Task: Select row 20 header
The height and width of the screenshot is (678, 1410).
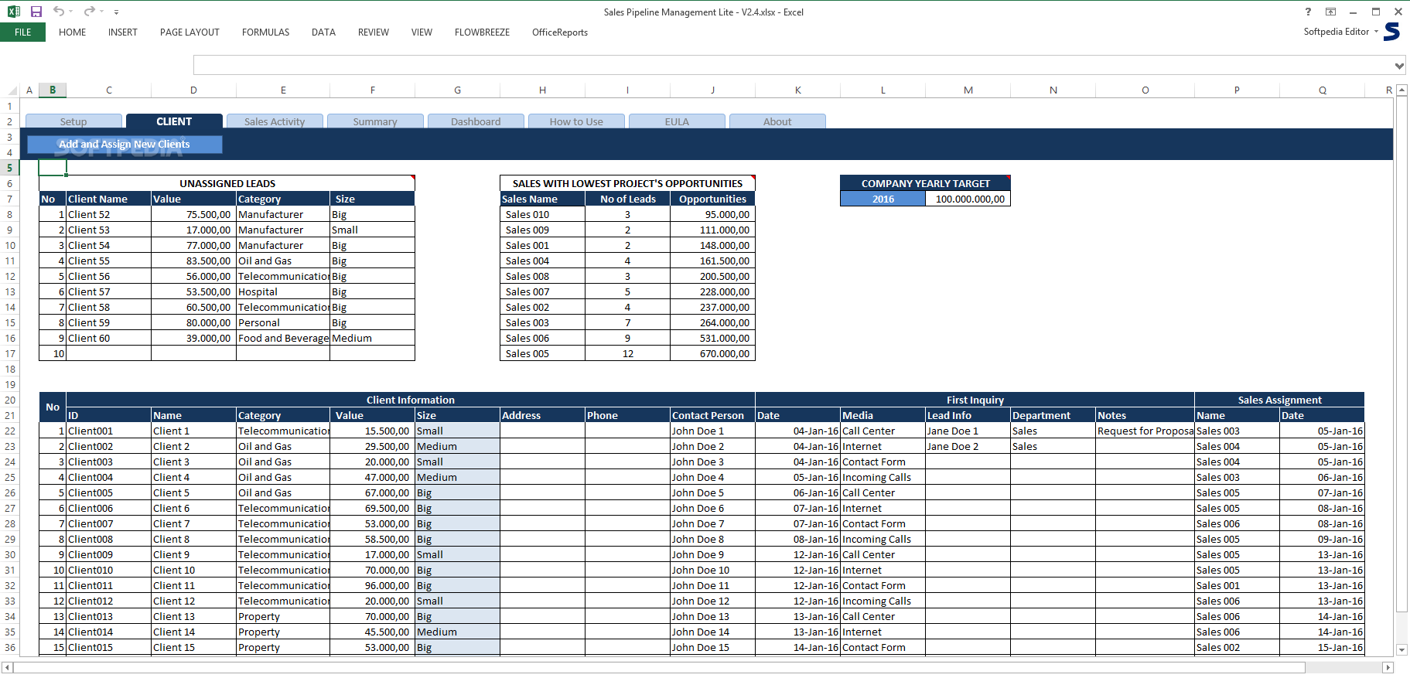Action: point(10,400)
